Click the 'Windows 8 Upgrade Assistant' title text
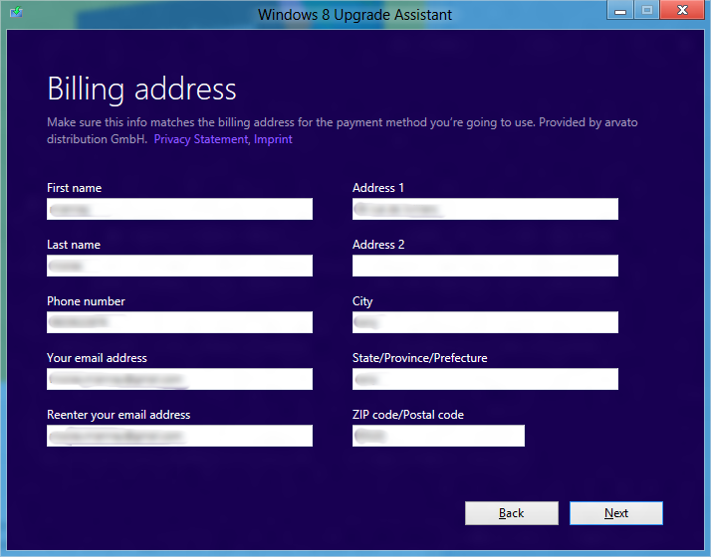The image size is (711, 557). tap(355, 14)
